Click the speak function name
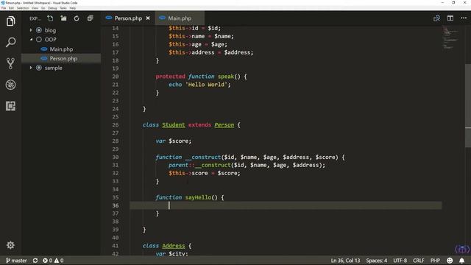471x265 pixels. pyautogui.click(x=226, y=77)
